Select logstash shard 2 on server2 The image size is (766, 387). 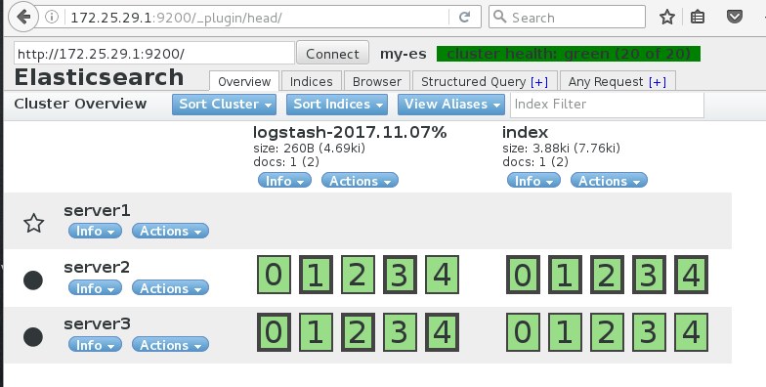point(358,275)
